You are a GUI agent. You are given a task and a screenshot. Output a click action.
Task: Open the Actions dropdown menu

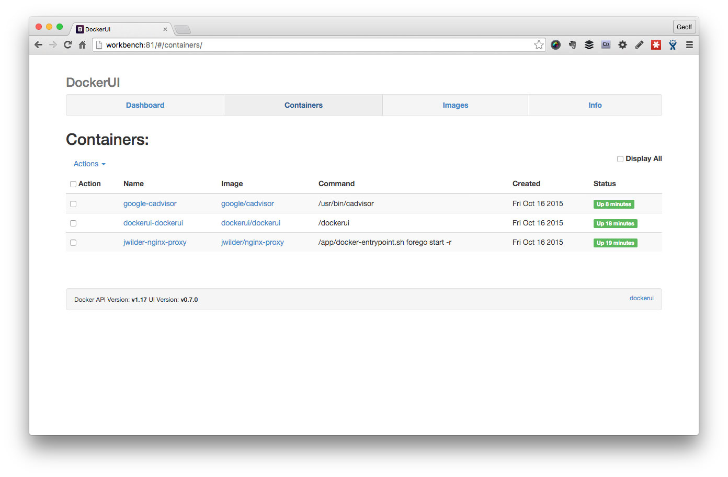tap(89, 164)
